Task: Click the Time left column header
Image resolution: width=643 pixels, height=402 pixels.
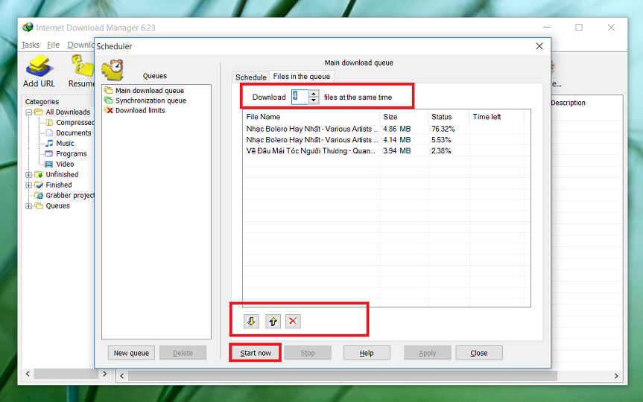Action: pyautogui.click(x=497, y=117)
